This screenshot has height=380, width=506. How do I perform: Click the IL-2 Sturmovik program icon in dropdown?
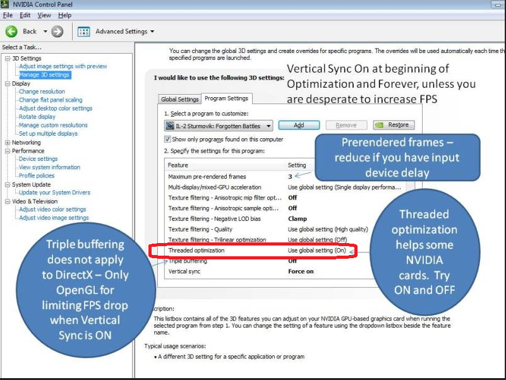click(x=170, y=126)
